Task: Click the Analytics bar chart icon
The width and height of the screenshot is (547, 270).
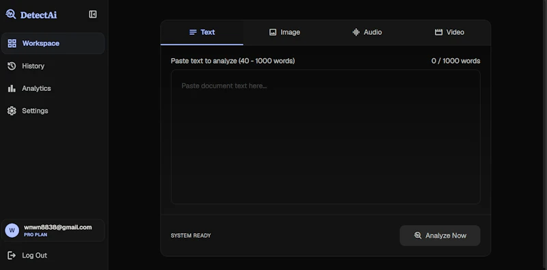Action: pos(12,88)
